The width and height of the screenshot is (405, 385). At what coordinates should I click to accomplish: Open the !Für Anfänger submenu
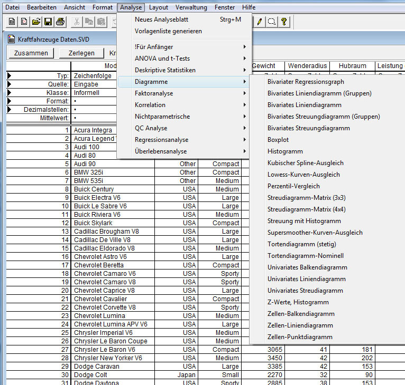click(183, 47)
